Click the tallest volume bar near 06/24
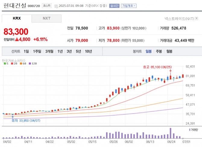Screen dimensions: 202x147 (x=171, y=133)
